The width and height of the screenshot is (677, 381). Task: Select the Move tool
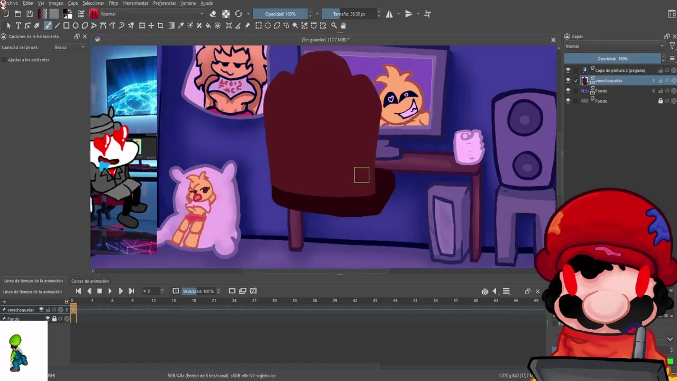coord(151,25)
